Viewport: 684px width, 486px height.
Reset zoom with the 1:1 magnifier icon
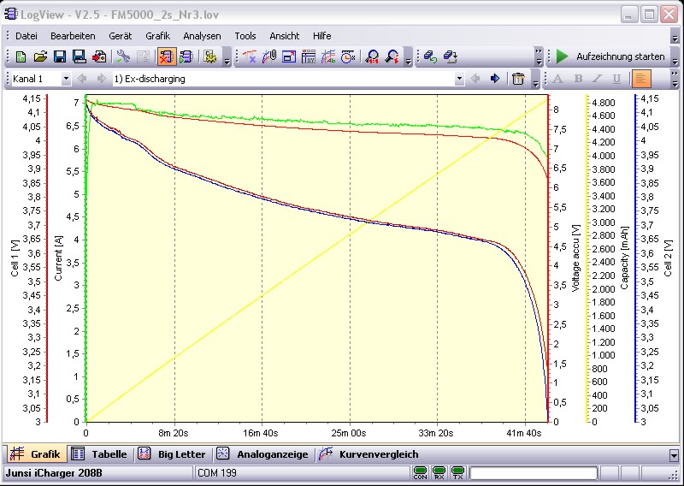coord(372,56)
